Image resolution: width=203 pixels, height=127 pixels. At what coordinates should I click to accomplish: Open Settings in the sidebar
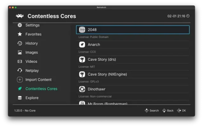[32, 25]
